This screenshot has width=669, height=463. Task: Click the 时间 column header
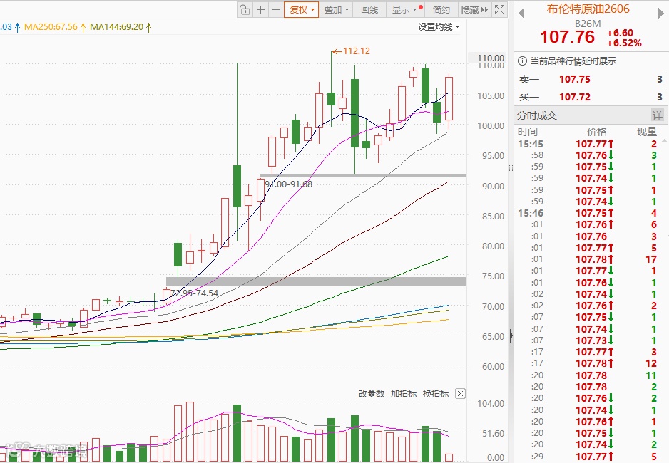pyautogui.click(x=527, y=132)
